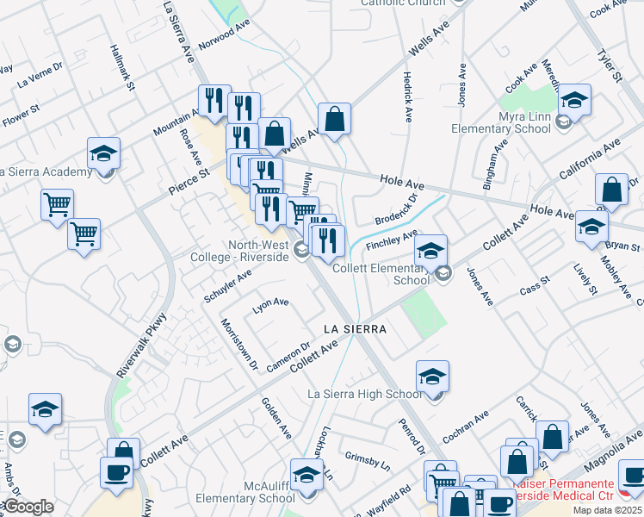This screenshot has width=644, height=517.
Task: Click the topmost grocery cart marker below La Sierra Academy
Action: tap(58, 205)
